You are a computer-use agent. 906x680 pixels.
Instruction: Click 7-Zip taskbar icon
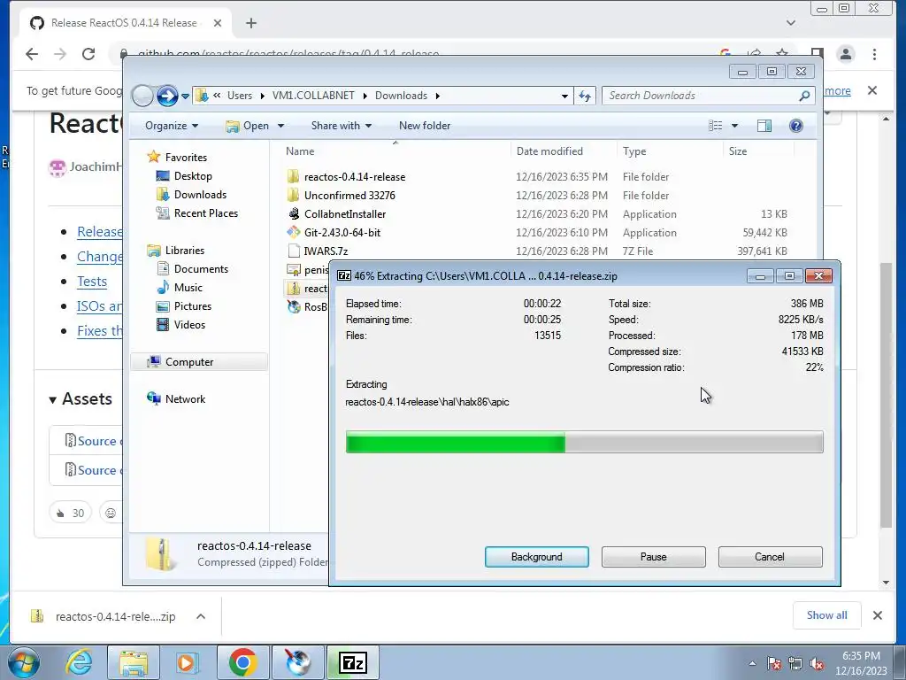353,662
